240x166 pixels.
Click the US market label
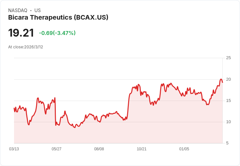pos(37,10)
